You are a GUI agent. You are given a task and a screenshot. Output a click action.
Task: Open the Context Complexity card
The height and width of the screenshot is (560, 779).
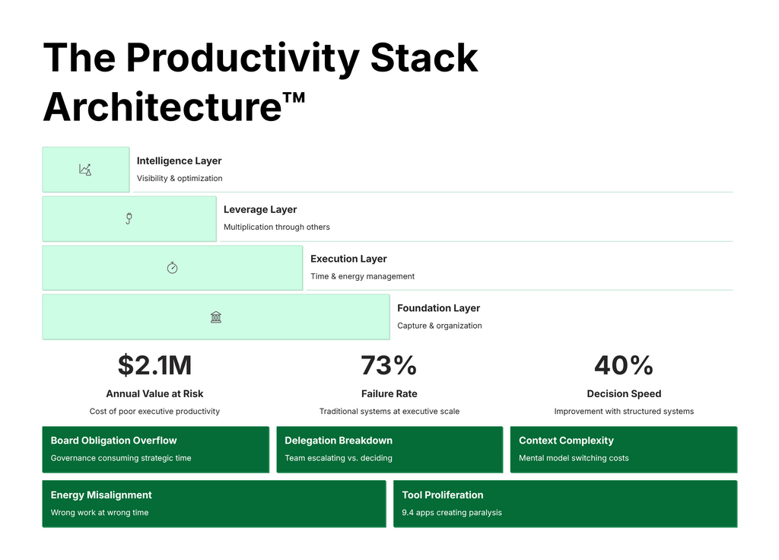point(623,449)
